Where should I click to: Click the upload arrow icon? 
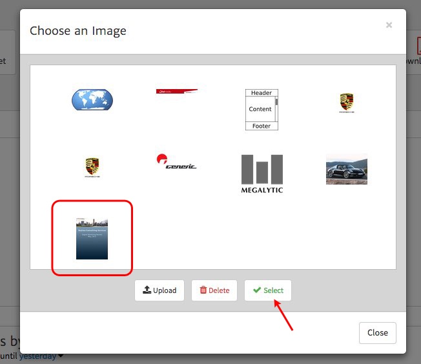(x=147, y=290)
